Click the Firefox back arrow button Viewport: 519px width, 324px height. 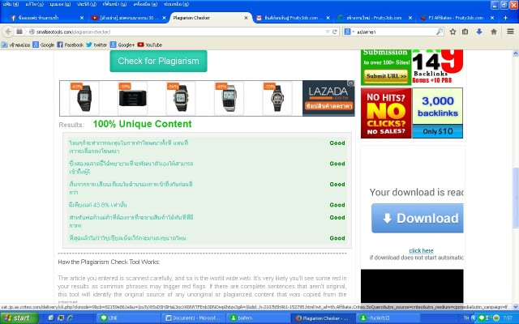pyautogui.click(x=8, y=32)
